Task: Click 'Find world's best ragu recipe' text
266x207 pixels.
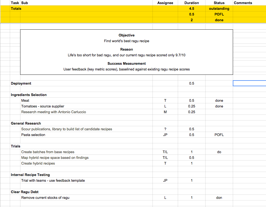Action: click(x=127, y=41)
